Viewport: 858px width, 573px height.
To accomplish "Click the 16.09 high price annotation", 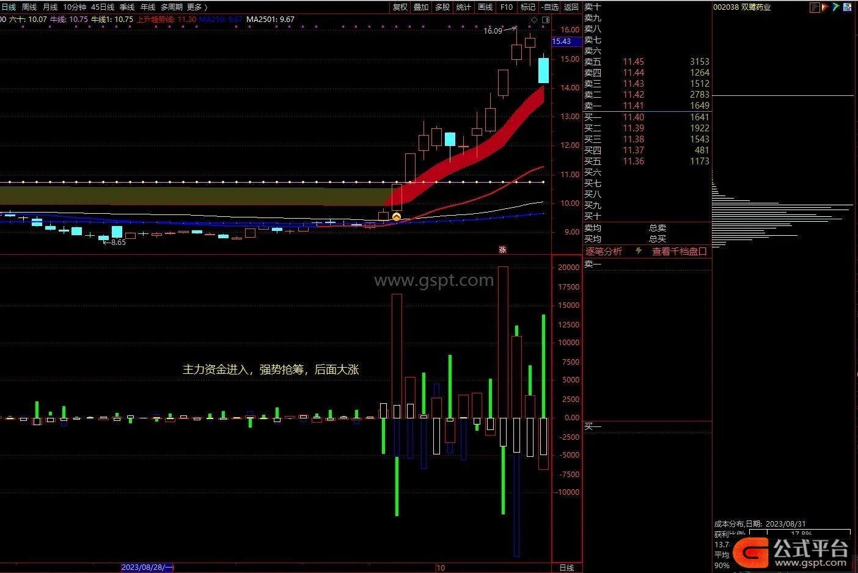I will point(493,31).
